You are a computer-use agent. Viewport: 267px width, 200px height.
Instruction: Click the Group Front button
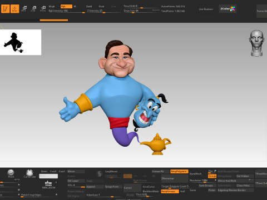click(x=113, y=187)
